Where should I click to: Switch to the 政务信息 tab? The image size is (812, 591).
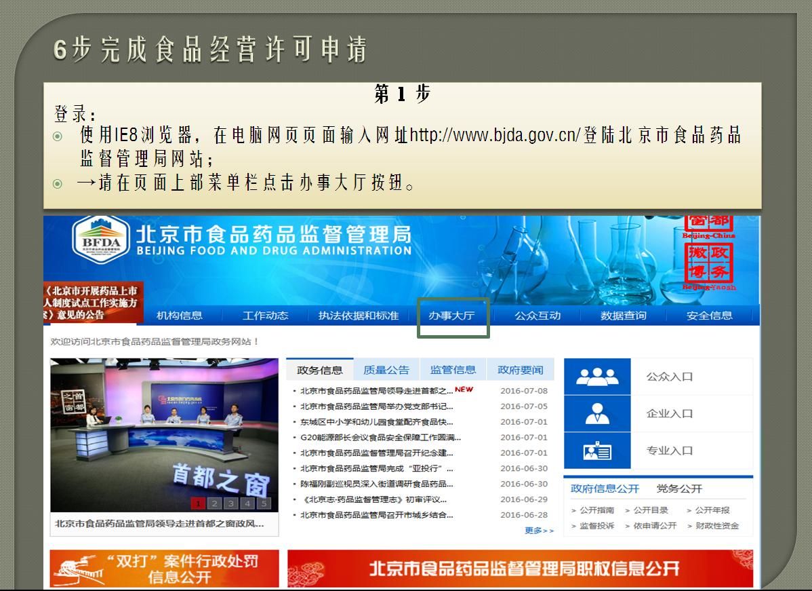pos(319,370)
